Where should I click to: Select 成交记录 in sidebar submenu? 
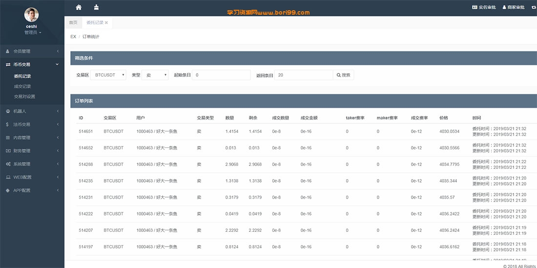tap(22, 86)
